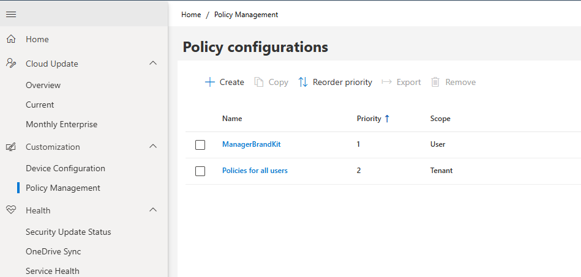581x277 pixels.
Task: Select the Health menu label
Action: (x=38, y=210)
